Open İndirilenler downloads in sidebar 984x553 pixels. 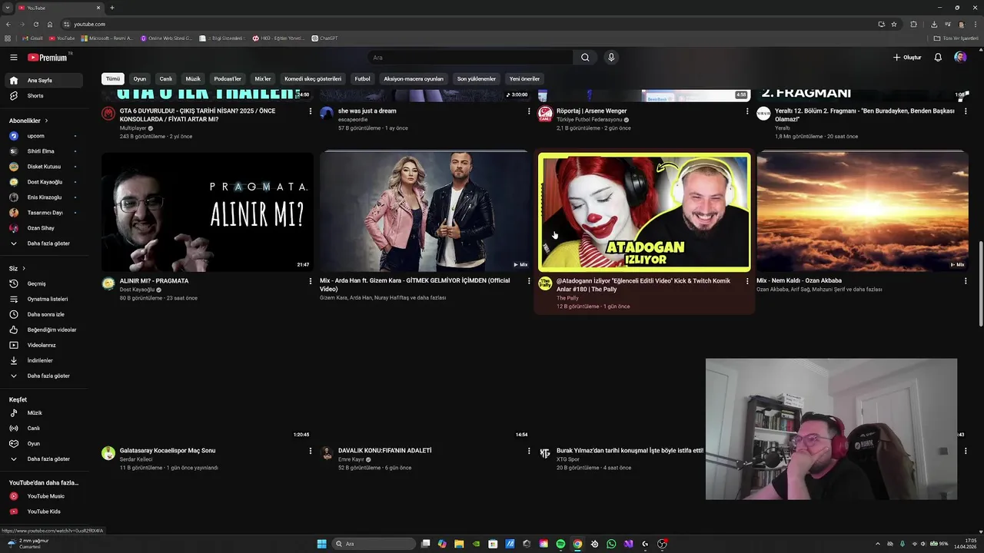(44, 360)
